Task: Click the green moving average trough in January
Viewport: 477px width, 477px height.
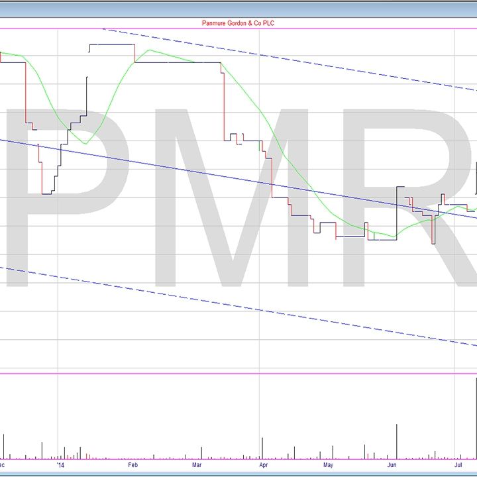Action: [84, 142]
